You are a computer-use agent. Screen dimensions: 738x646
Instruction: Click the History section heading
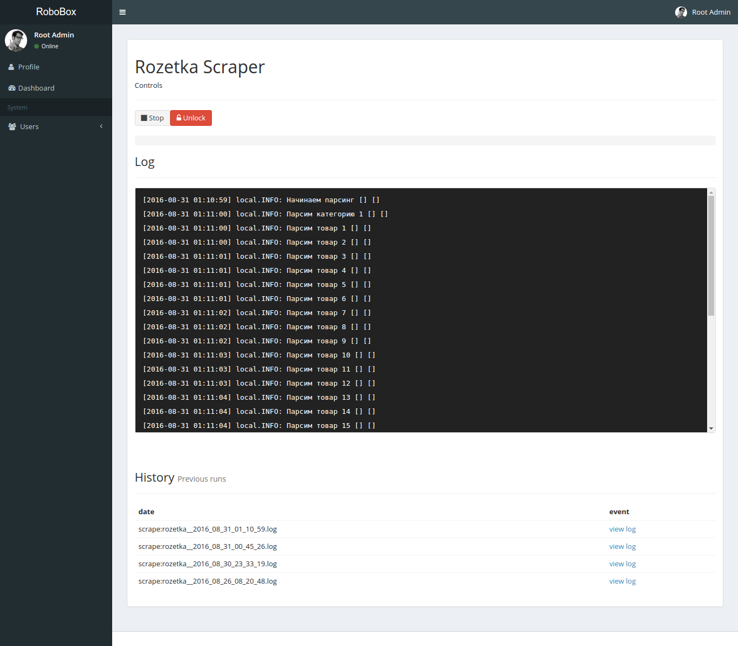(154, 477)
